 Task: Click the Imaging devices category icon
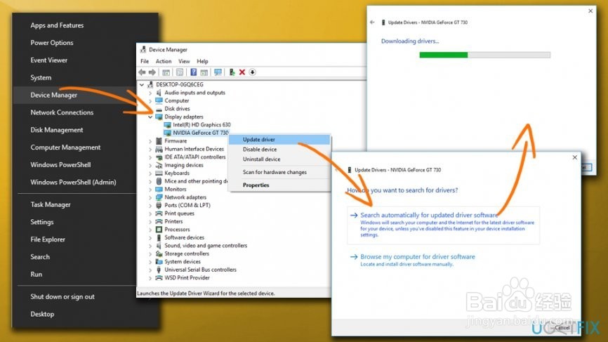[x=159, y=165]
